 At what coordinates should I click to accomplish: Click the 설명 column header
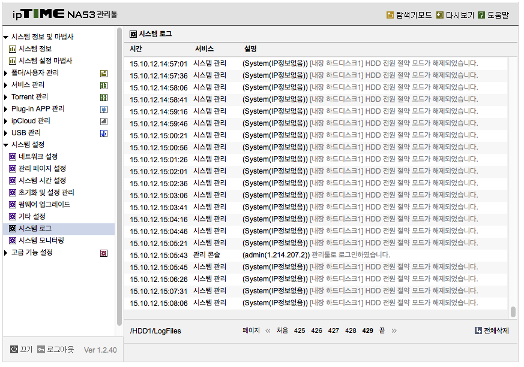[250, 49]
